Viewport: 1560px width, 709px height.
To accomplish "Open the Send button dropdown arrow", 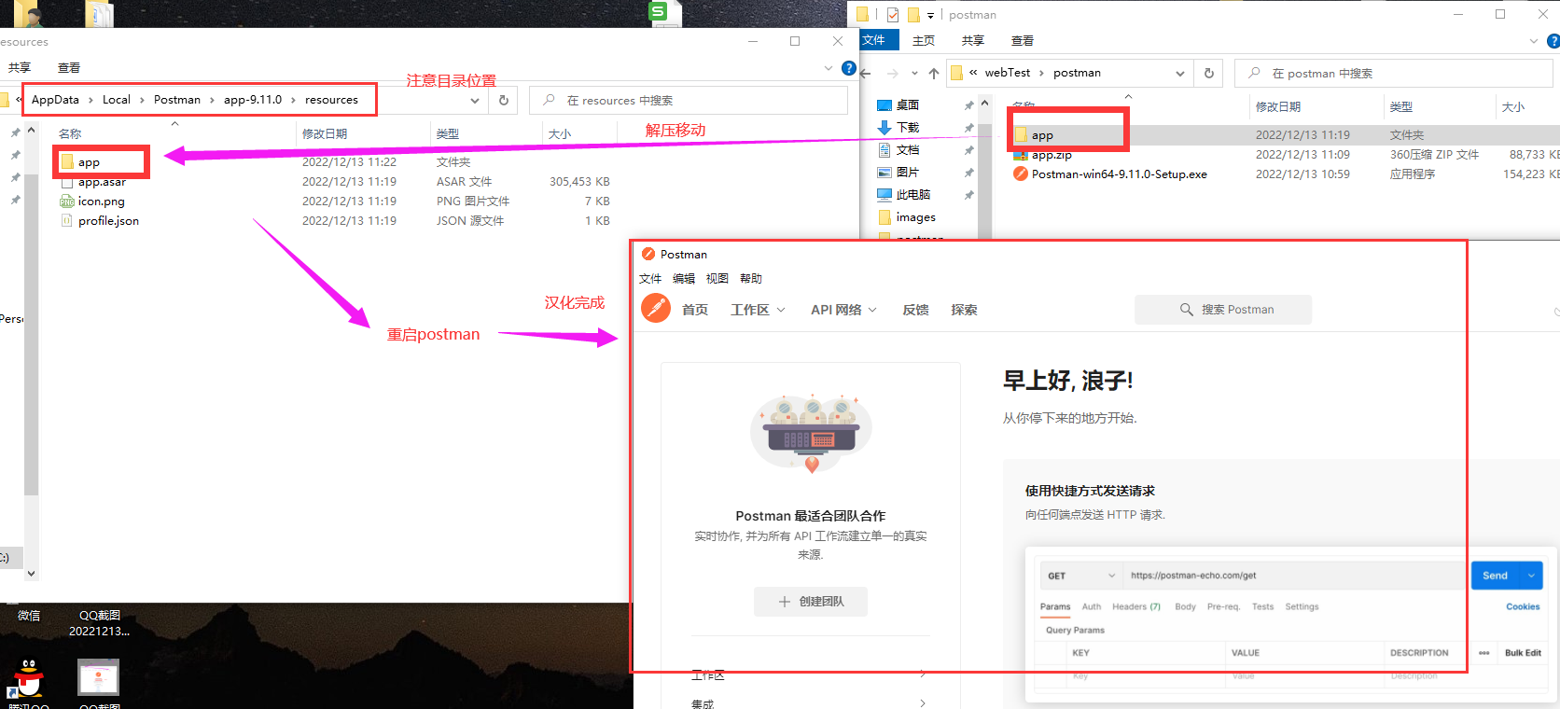I will coord(1531,576).
